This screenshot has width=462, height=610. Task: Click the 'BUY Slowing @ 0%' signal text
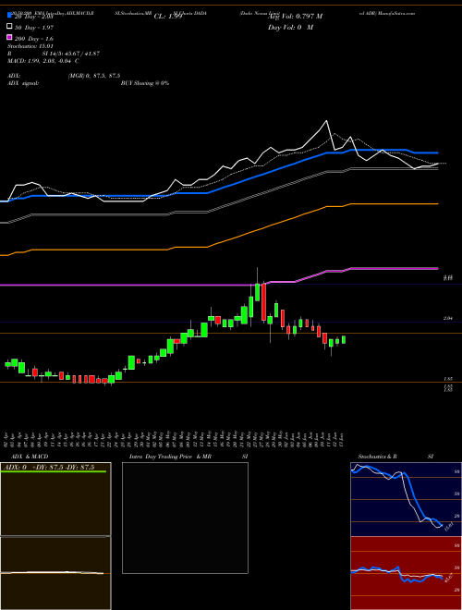145,83
